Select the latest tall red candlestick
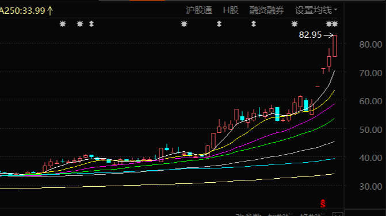The width and height of the screenshot is (386, 216). point(335,46)
